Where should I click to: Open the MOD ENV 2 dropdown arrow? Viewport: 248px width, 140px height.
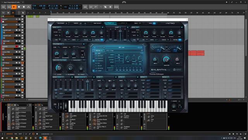tap(94, 77)
